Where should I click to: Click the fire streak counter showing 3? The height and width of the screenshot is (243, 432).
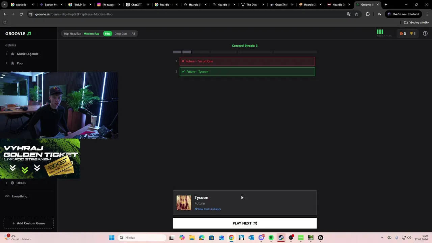click(x=403, y=33)
